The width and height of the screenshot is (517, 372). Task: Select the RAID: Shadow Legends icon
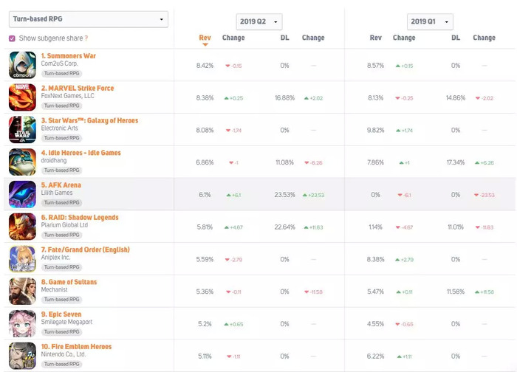(22, 227)
